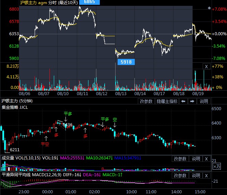
Task: Click the 5918 low price label
Action: click(x=126, y=62)
